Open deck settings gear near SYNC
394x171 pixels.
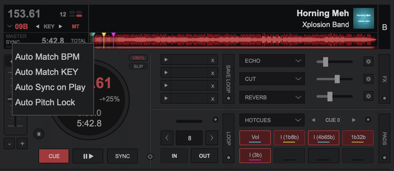coord(150,156)
